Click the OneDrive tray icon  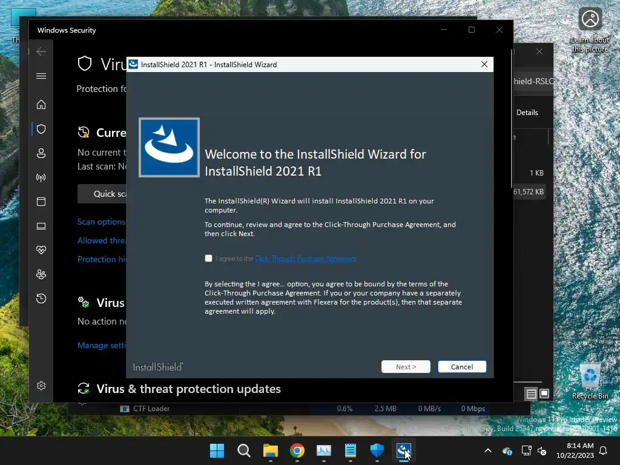[x=507, y=450]
